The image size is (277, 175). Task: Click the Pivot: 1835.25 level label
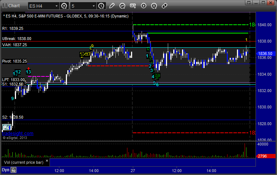click(x=15, y=61)
